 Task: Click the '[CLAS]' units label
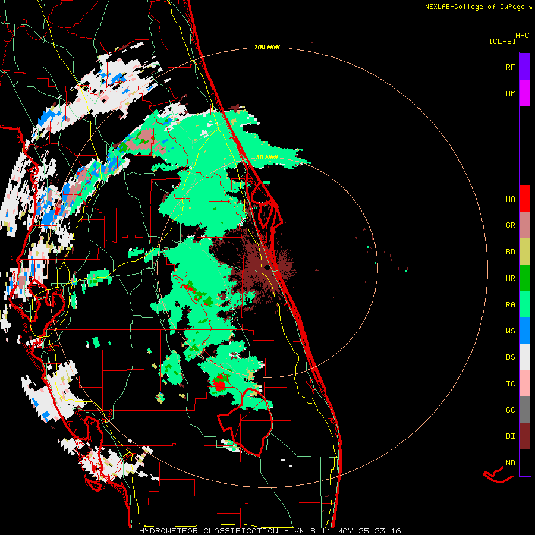pos(502,42)
